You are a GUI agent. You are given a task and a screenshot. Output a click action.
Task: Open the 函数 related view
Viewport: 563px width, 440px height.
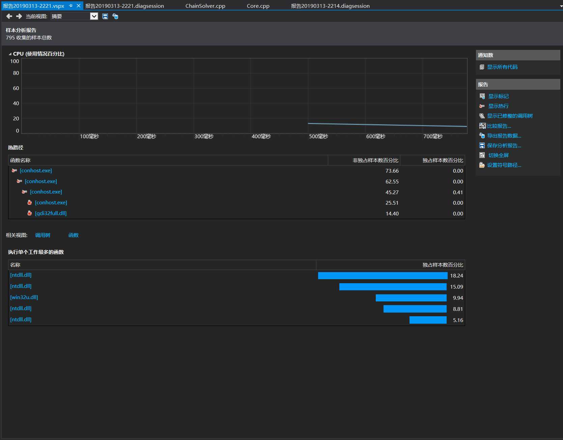pyautogui.click(x=74, y=235)
